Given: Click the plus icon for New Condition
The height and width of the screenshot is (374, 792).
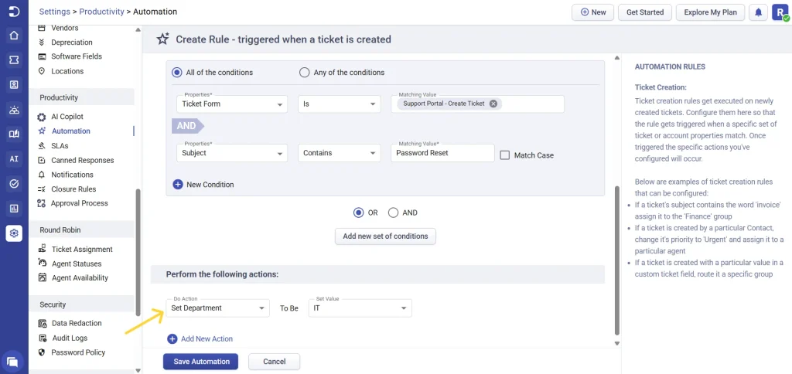Looking at the screenshot, I should point(177,185).
